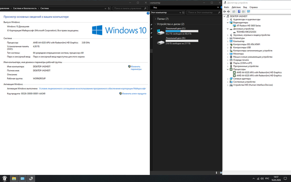Screen dimensions: 291x182
Task: Click the Local Disk (C:) usage bar
Action: click(x=182, y=31)
